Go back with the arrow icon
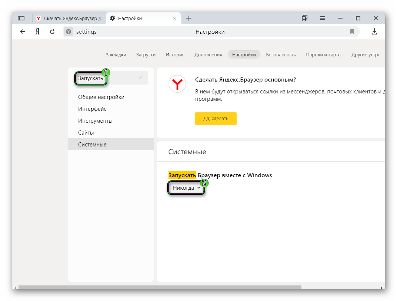 pos(23,32)
